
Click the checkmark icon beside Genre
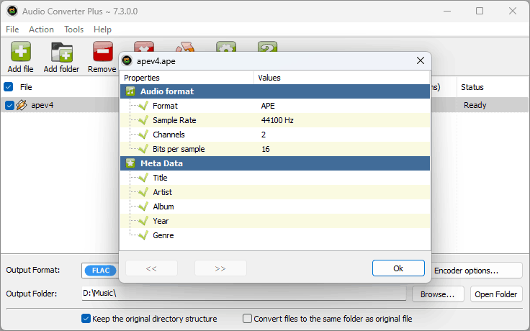point(143,235)
